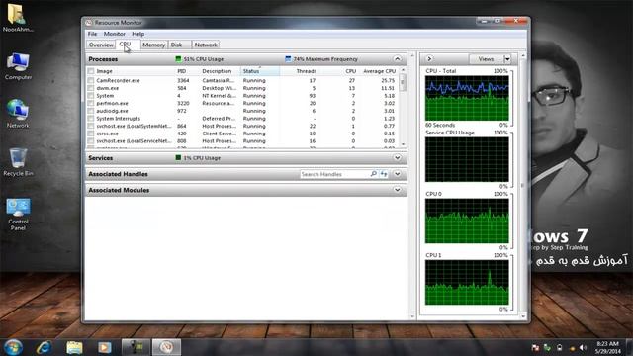The width and height of the screenshot is (633, 356).
Task: Check the dwm.exe process box
Action: click(x=91, y=88)
